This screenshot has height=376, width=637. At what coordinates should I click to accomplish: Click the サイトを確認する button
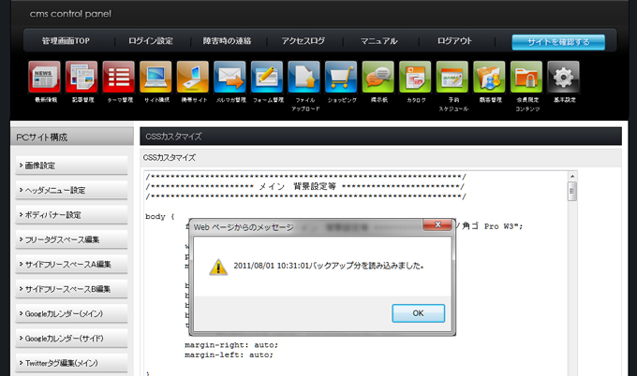(x=558, y=42)
